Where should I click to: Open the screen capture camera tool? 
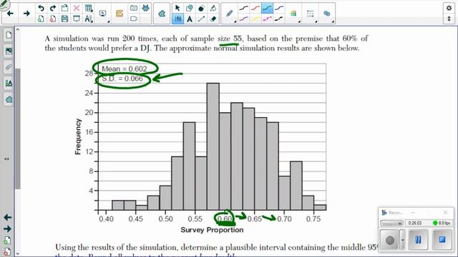point(134,8)
